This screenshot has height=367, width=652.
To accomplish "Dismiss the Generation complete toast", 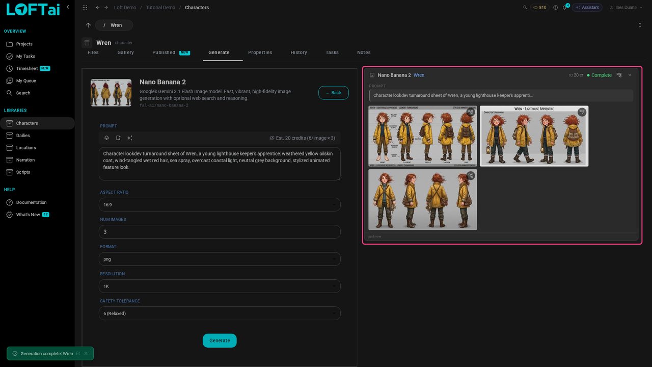I will pos(86,353).
